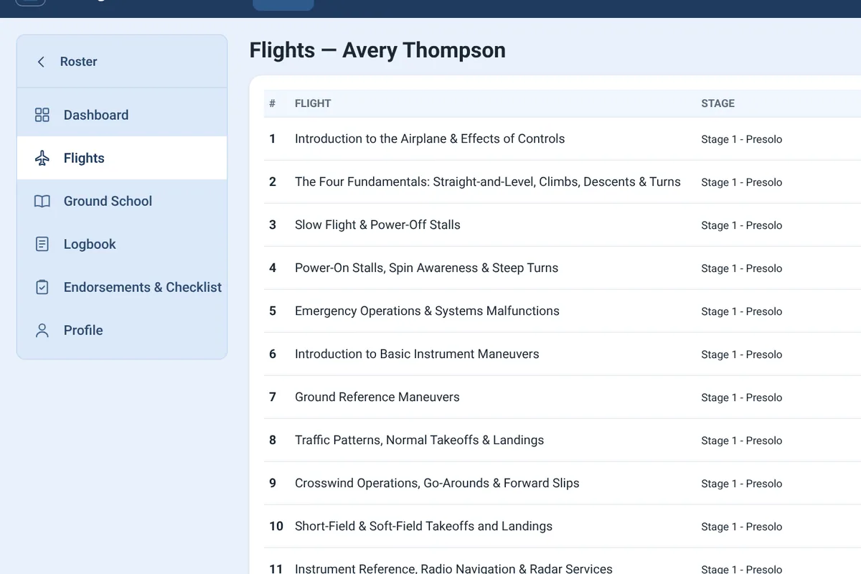Click the stage cell of Slow Flight row
This screenshot has width=861, height=574.
pos(741,225)
